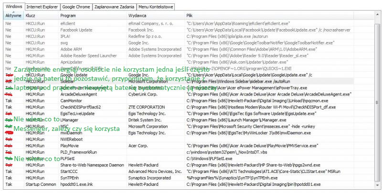Toggle the Nie status of eRclient
This screenshot has height=193, width=382.
coord(8,22)
